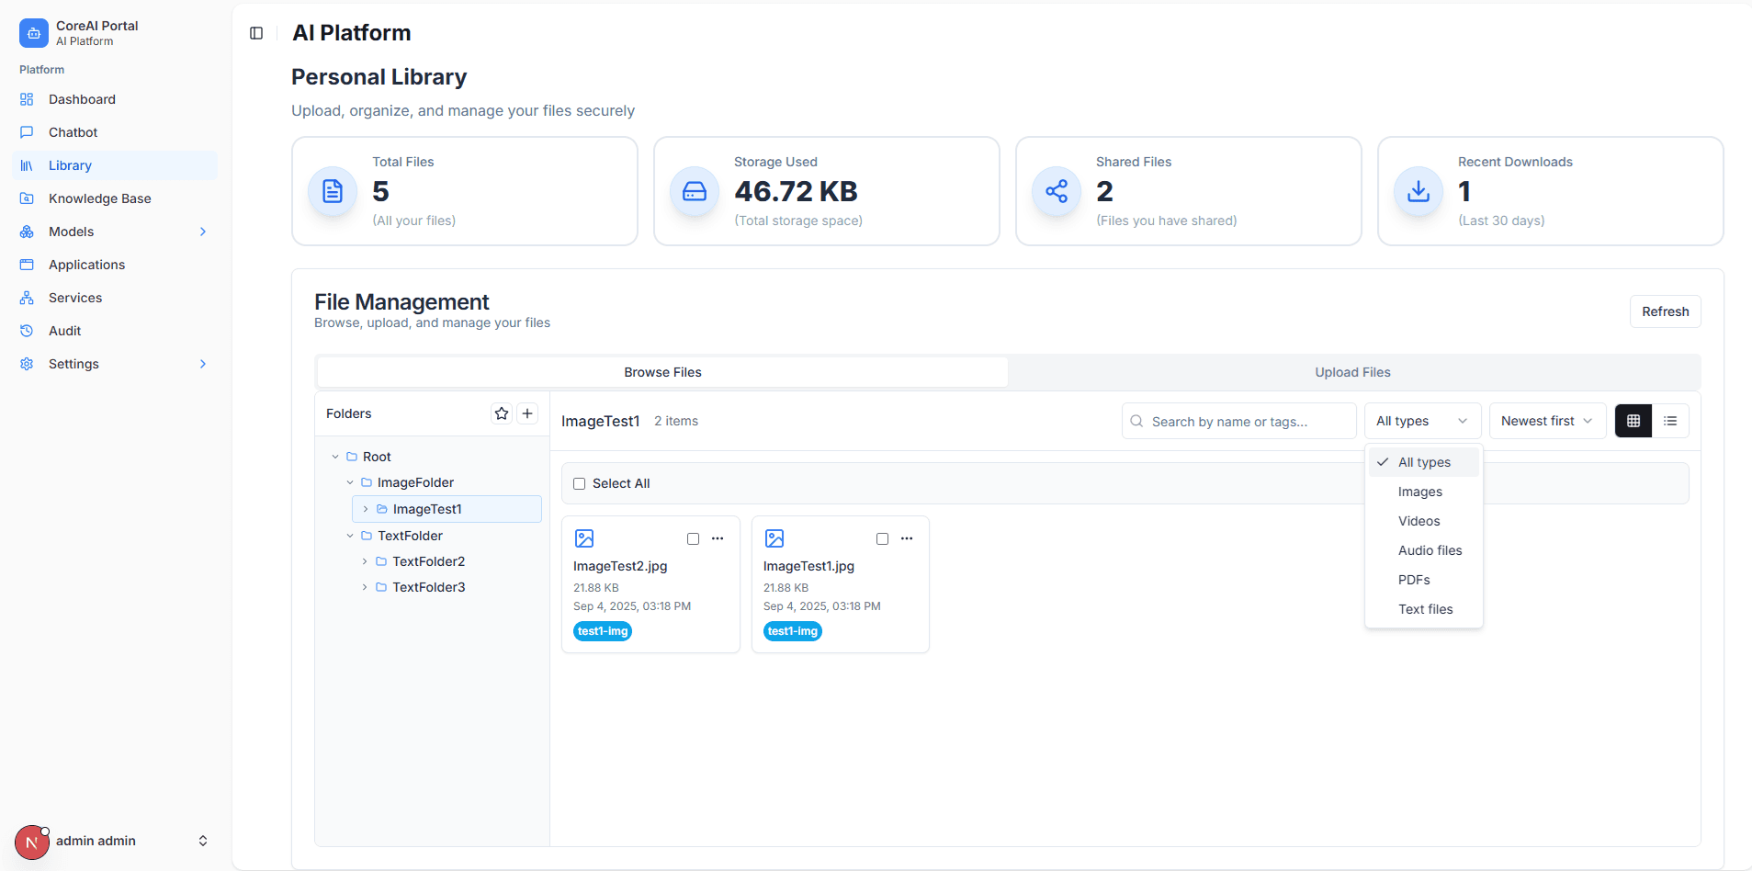Switch to list view layout

(x=1670, y=421)
